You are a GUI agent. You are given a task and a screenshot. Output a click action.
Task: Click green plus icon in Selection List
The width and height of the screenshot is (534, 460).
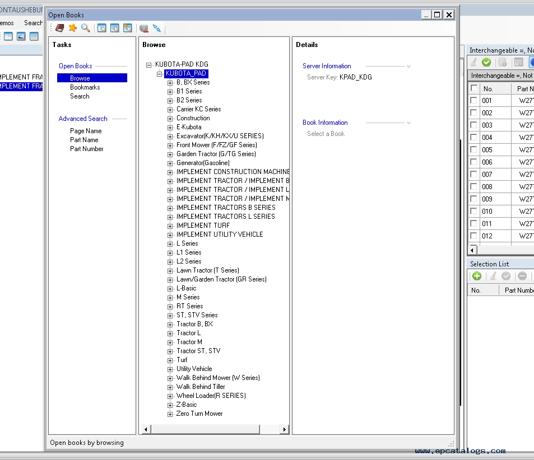[476, 276]
